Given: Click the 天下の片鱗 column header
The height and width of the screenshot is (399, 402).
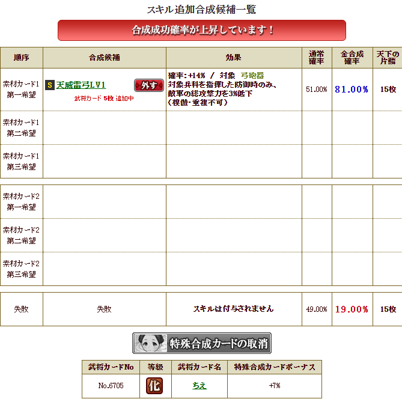Looking at the screenshot, I should [x=388, y=58].
